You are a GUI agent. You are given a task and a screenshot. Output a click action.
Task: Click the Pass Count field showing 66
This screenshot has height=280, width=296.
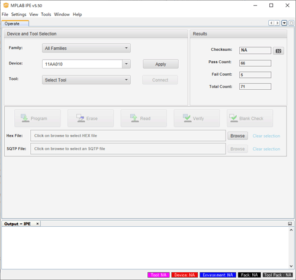point(255,63)
